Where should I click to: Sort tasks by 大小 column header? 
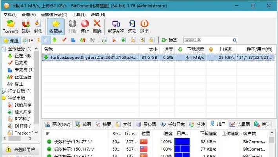pyautogui.click(x=149, y=49)
